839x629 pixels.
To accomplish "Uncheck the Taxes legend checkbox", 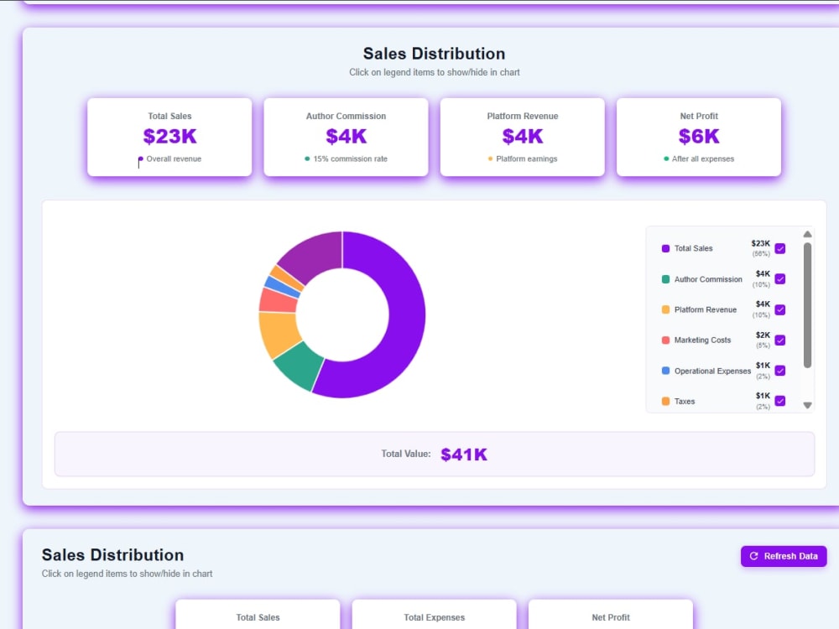I will [780, 401].
